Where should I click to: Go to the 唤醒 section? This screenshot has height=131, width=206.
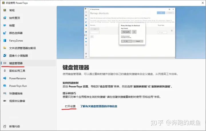[x=28, y=25]
